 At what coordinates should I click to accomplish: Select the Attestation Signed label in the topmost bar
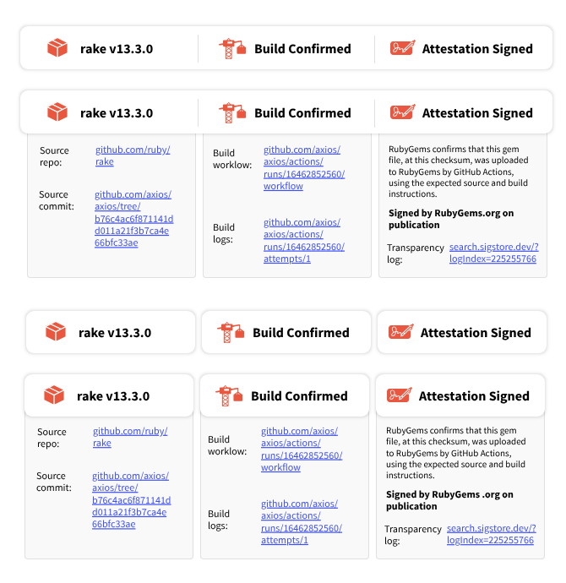pyautogui.click(x=477, y=48)
